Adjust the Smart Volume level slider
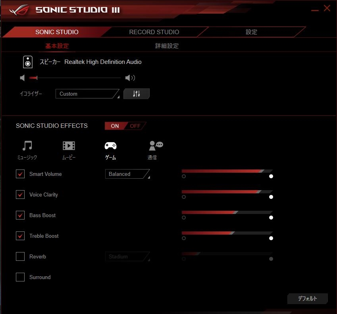337x314 pixels. click(x=227, y=171)
